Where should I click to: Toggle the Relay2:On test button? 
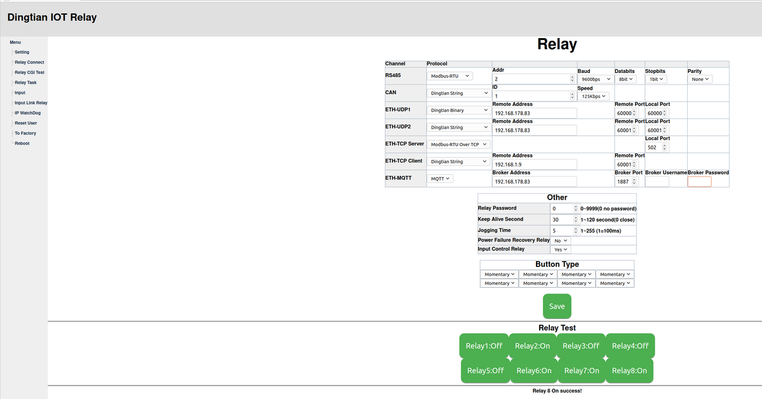(x=532, y=346)
